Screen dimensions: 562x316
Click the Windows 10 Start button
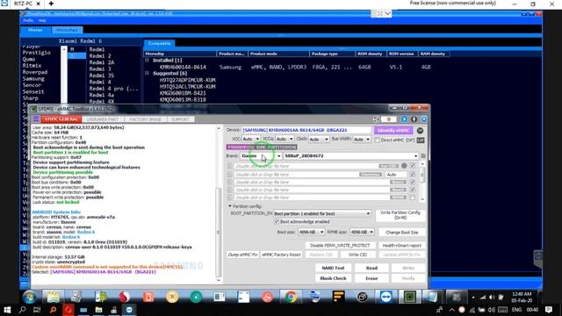pos(7,310)
